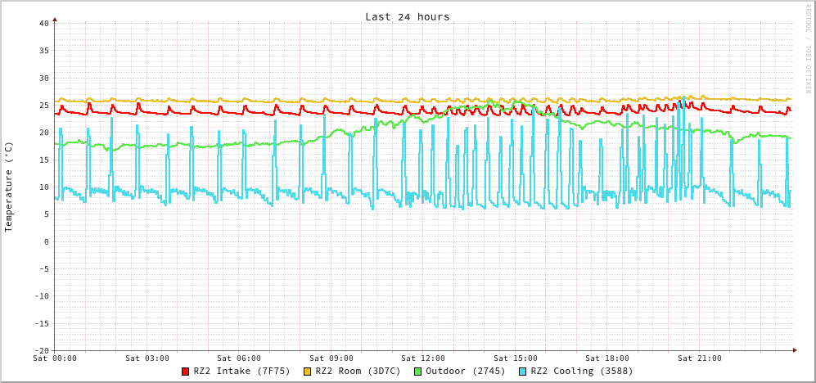Select the "Outdoor (2745)" legend label
816x383 pixels.
465,372
